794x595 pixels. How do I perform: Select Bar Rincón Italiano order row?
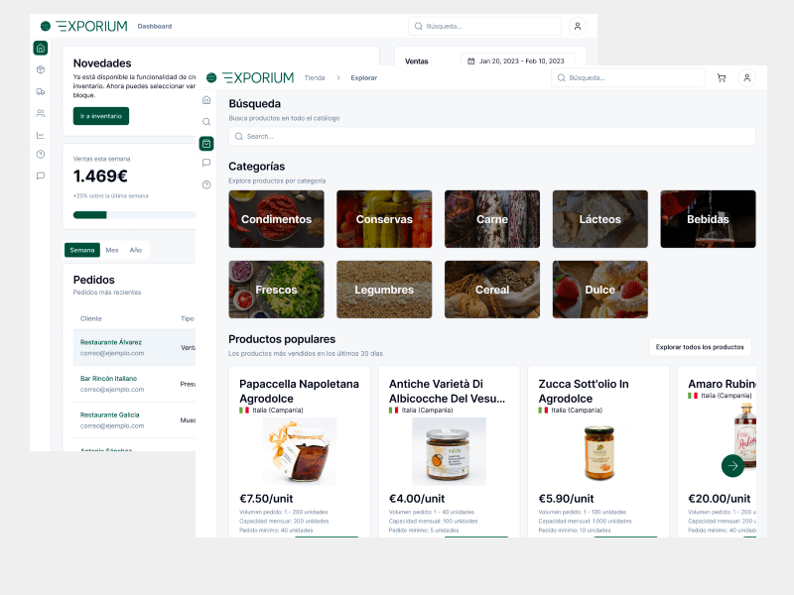(134, 384)
